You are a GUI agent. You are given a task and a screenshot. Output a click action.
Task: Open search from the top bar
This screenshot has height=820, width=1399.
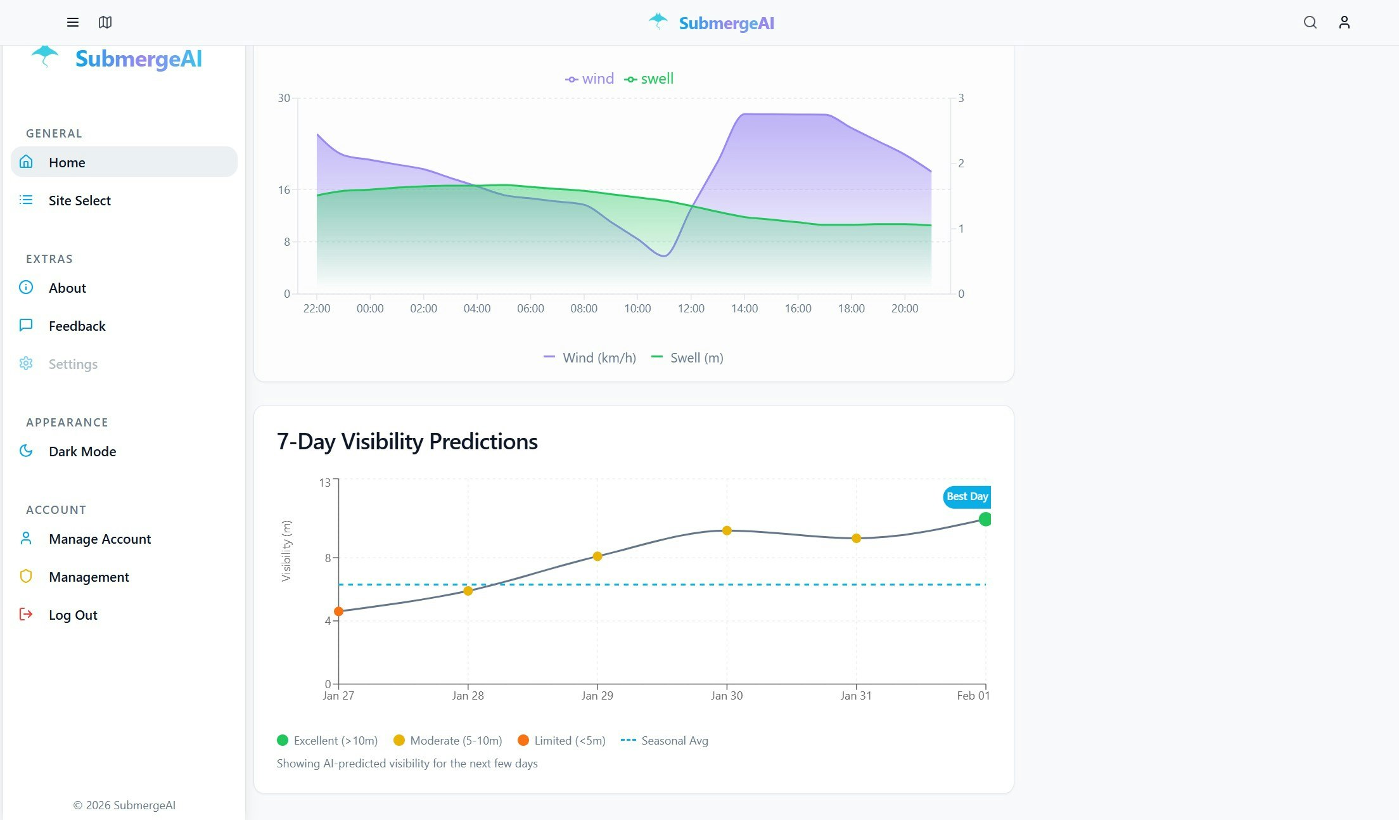1310,22
